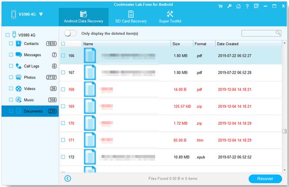This screenshot has width=289, height=187.
Task: Open the register key icon
Action: coord(229,6)
